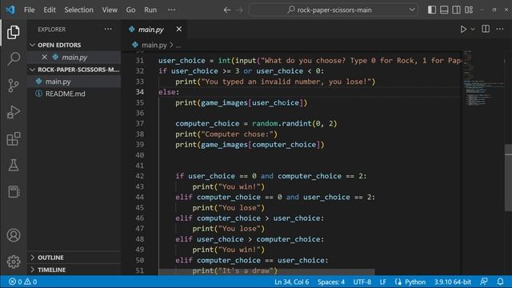Toggle the bottom panel
The width and height of the screenshot is (512, 288).
pyautogui.click(x=444, y=10)
